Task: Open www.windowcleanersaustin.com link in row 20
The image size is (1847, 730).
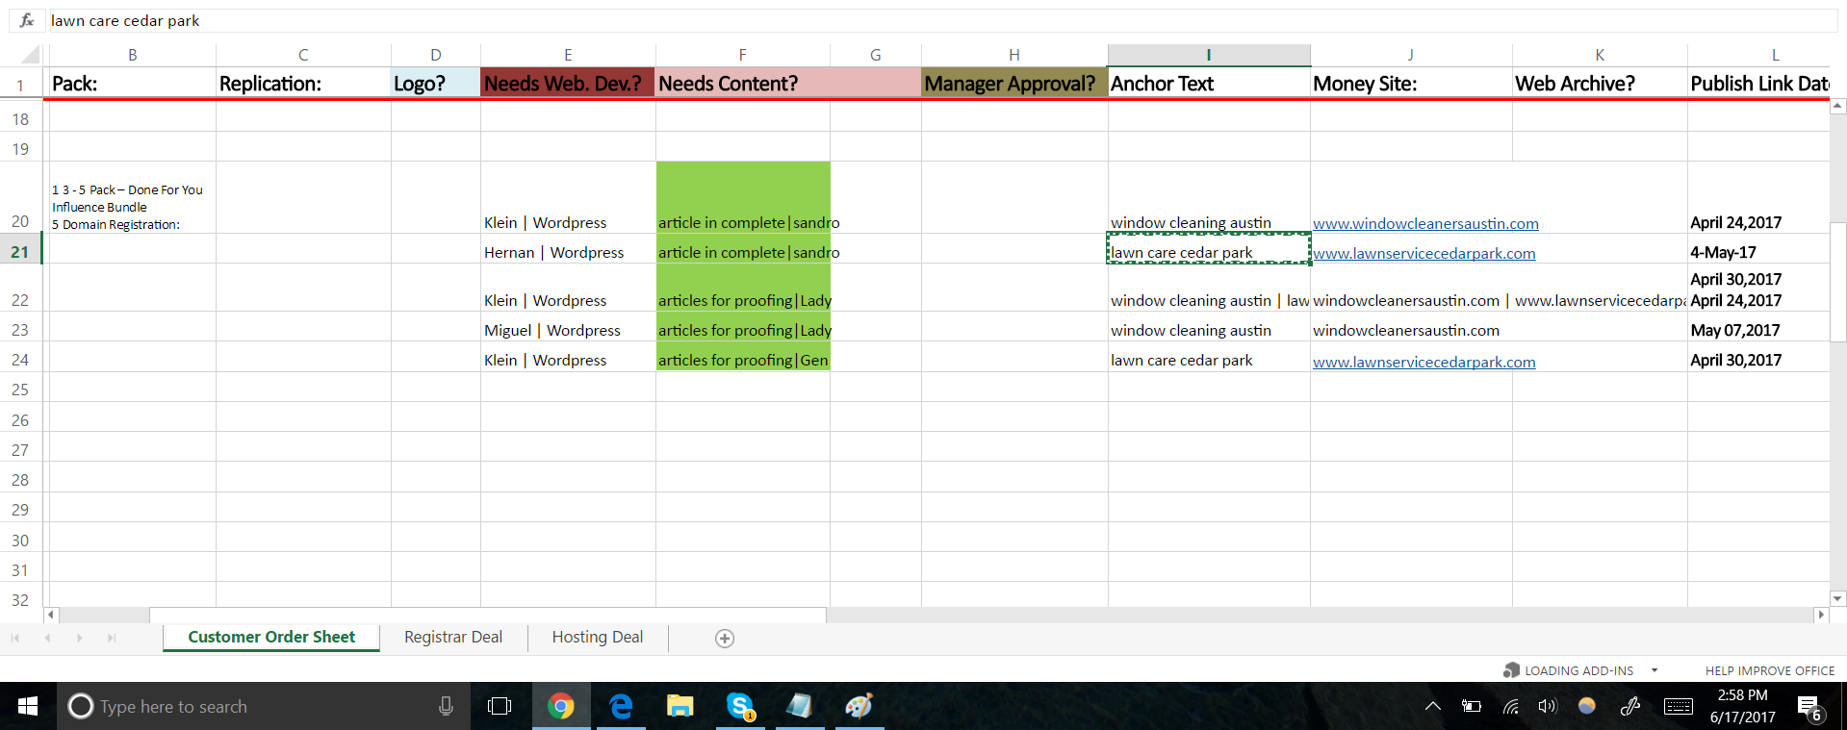Action: [x=1424, y=224]
